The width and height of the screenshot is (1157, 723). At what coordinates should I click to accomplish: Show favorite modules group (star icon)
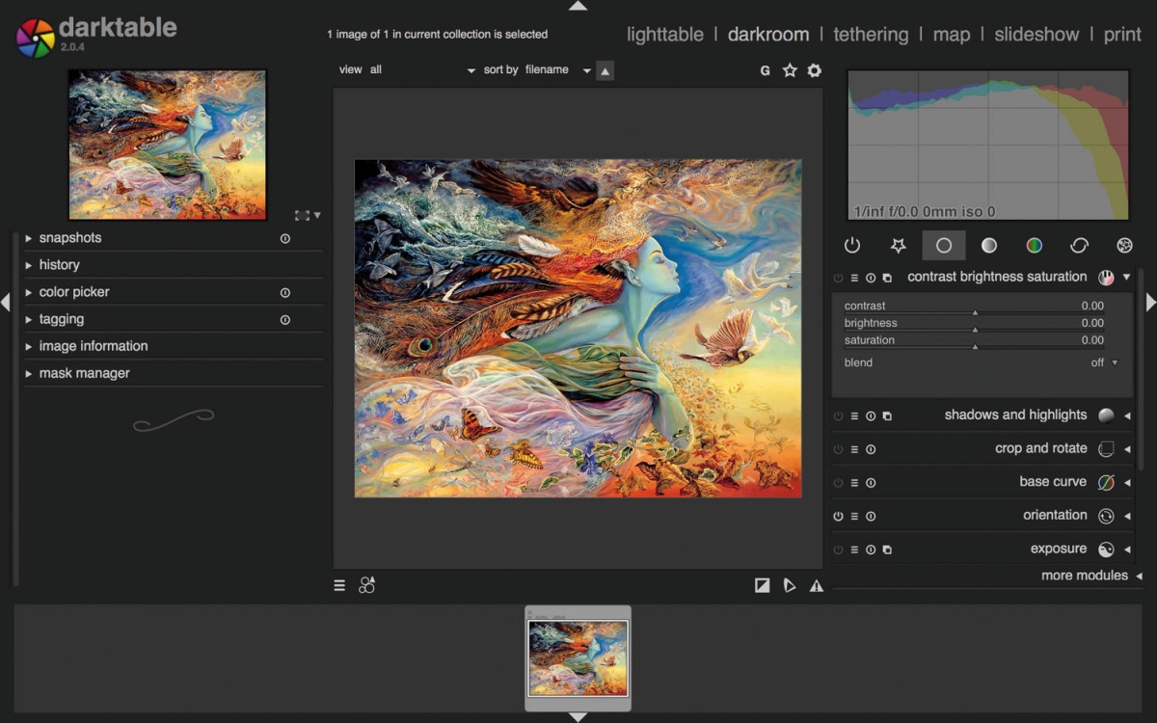898,246
